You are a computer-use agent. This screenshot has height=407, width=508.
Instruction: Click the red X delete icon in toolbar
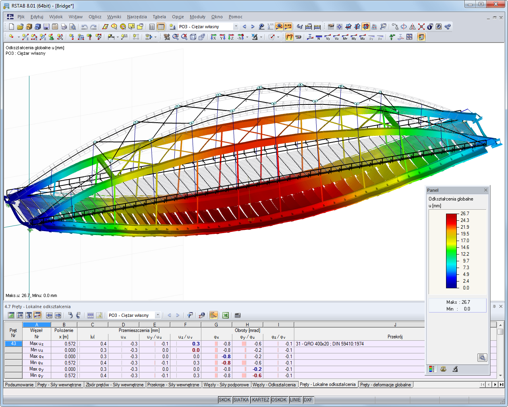pyautogui.click(x=421, y=27)
